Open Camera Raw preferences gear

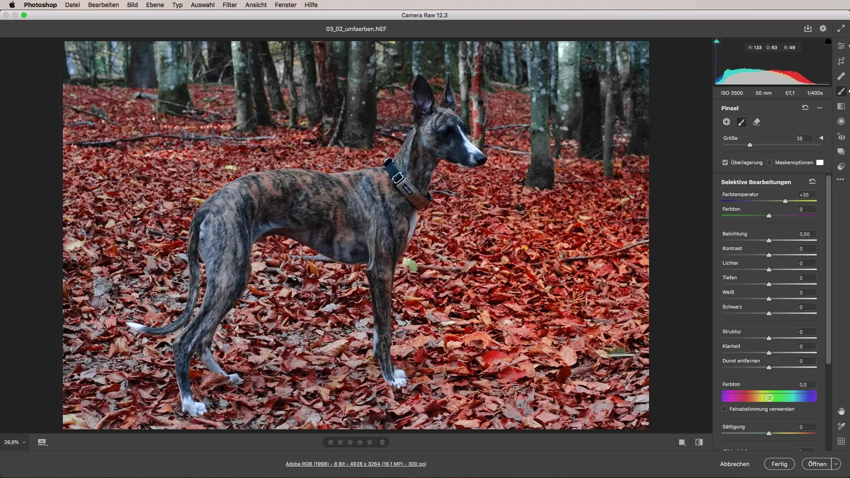pos(823,28)
